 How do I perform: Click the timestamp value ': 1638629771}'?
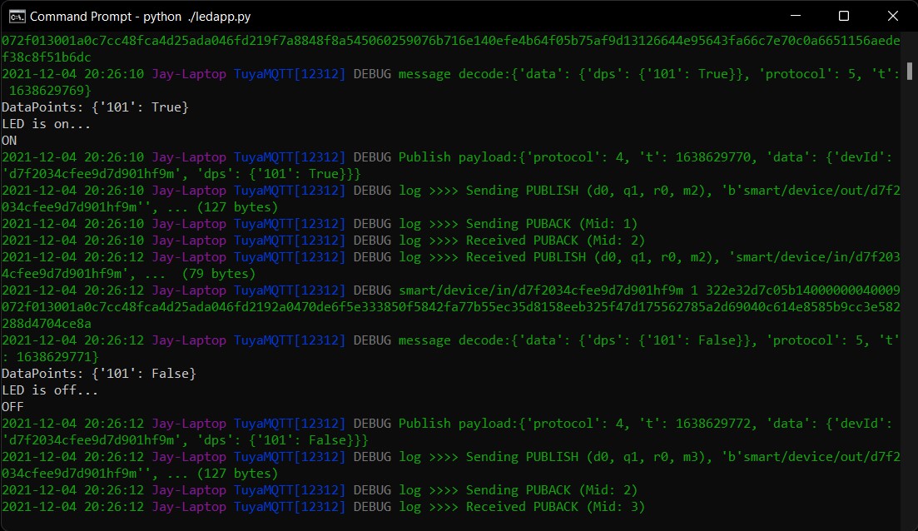coord(50,356)
